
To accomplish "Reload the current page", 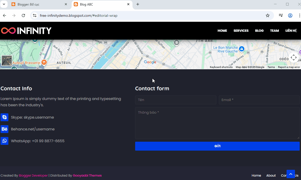I will (x=23, y=15).
